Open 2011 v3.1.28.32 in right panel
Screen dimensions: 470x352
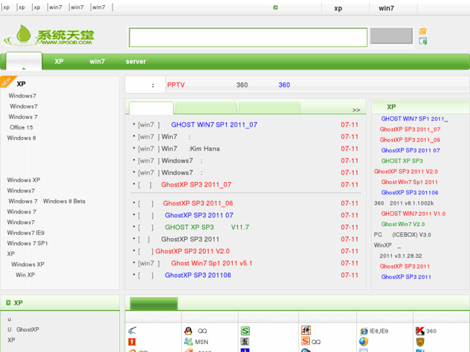coord(400,256)
